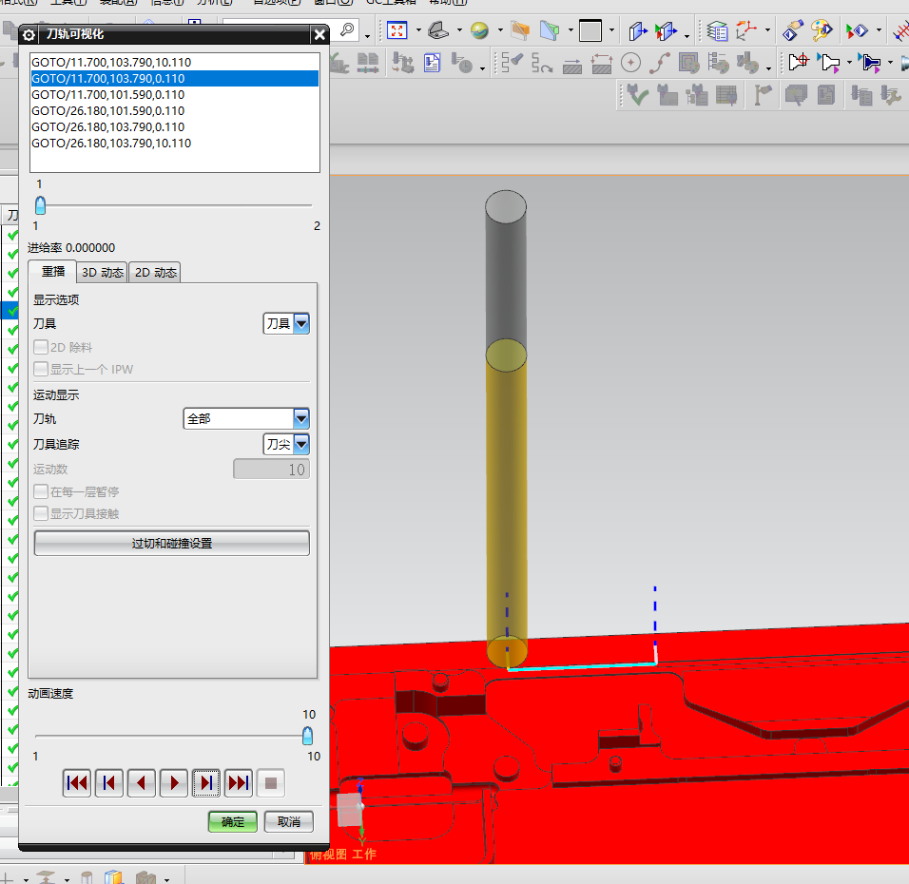Image resolution: width=909 pixels, height=884 pixels.
Task: Click the rewind to start playback button
Action: 77,783
